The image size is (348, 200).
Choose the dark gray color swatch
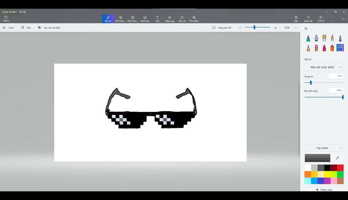[321, 168]
